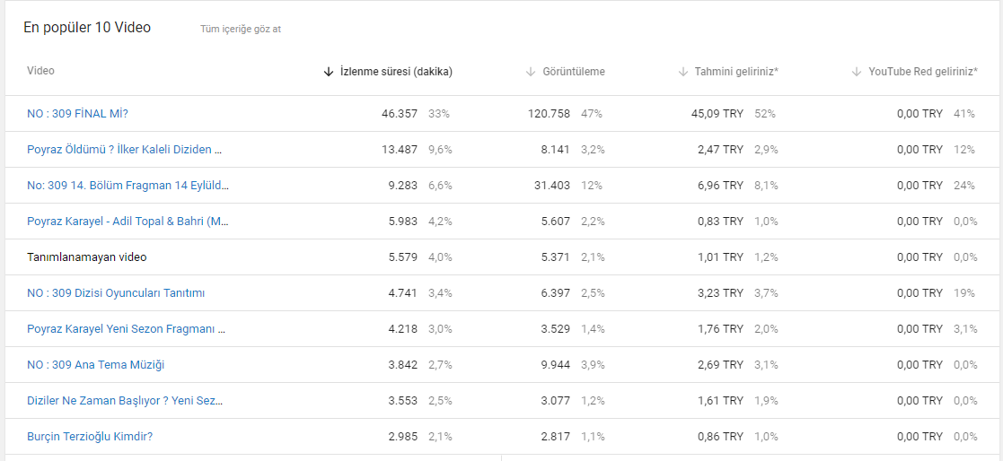This screenshot has height=461, width=1003.
Task: Open No: 309 14. Bölüm Fragman video
Action: tap(128, 185)
